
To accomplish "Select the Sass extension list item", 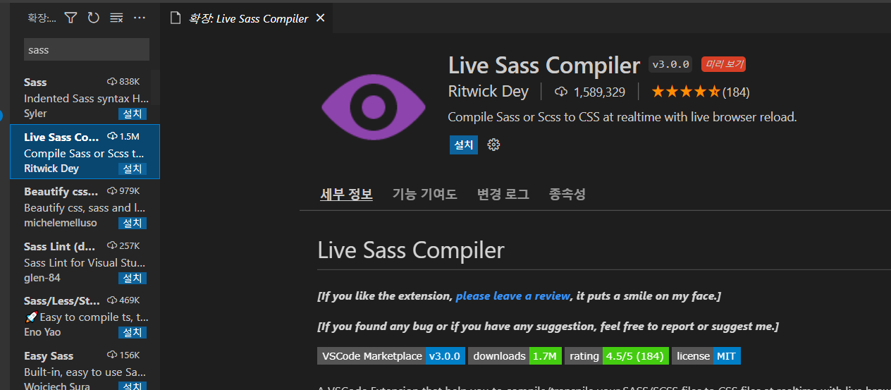I will [85, 97].
